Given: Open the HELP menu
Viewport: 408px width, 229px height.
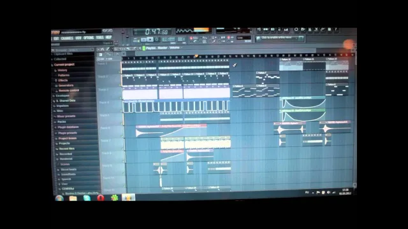Looking at the screenshot, I should click(108, 38).
